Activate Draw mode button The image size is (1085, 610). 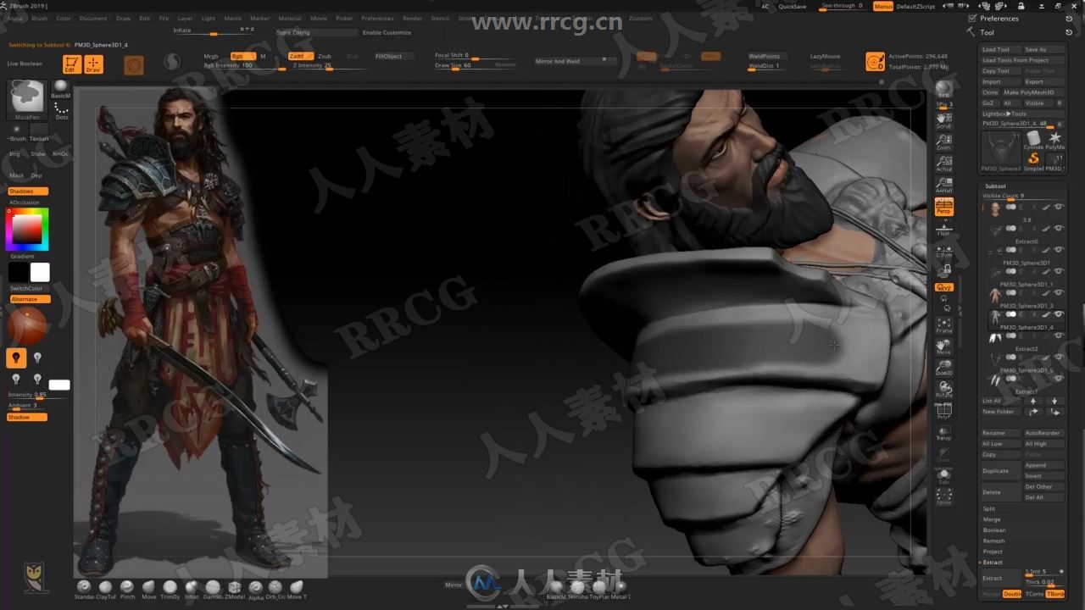coord(94,64)
